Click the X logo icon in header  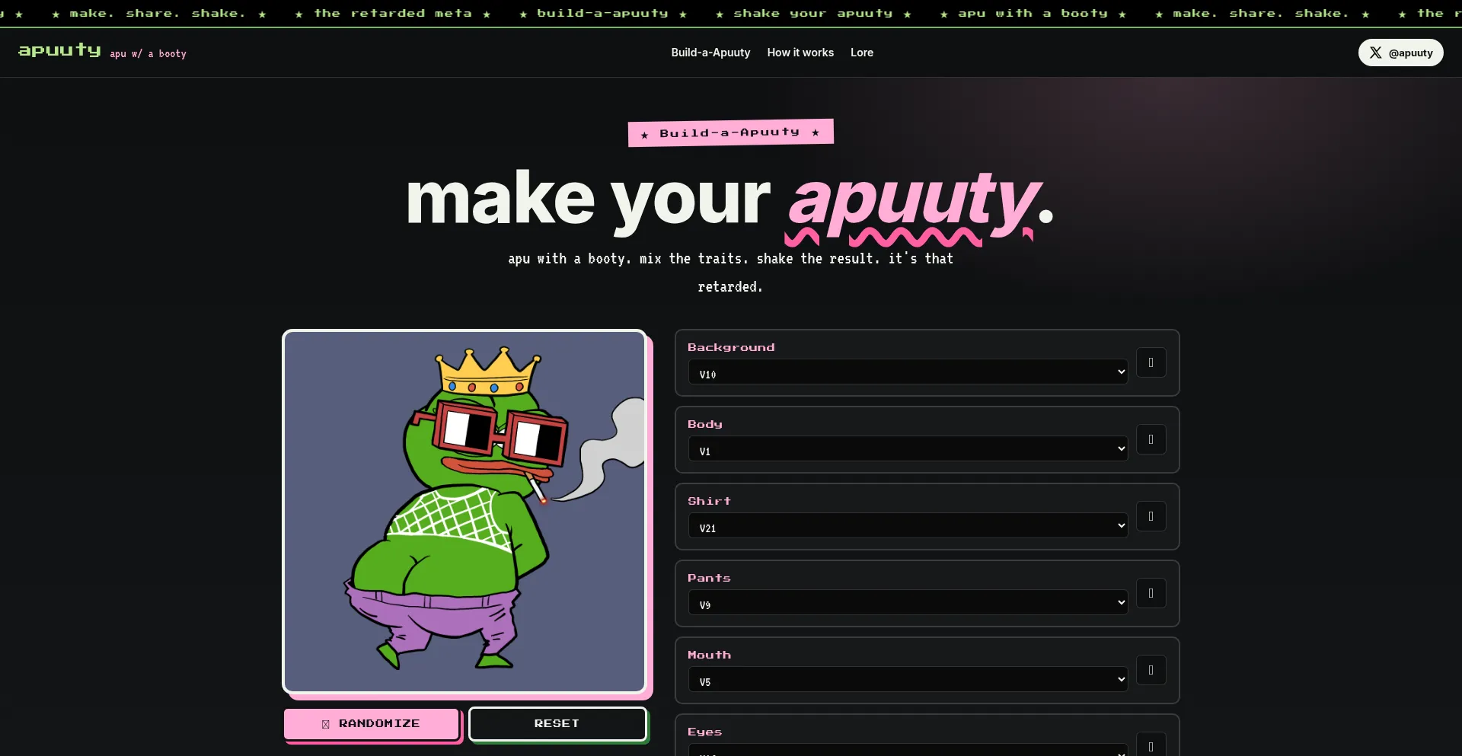tap(1375, 53)
